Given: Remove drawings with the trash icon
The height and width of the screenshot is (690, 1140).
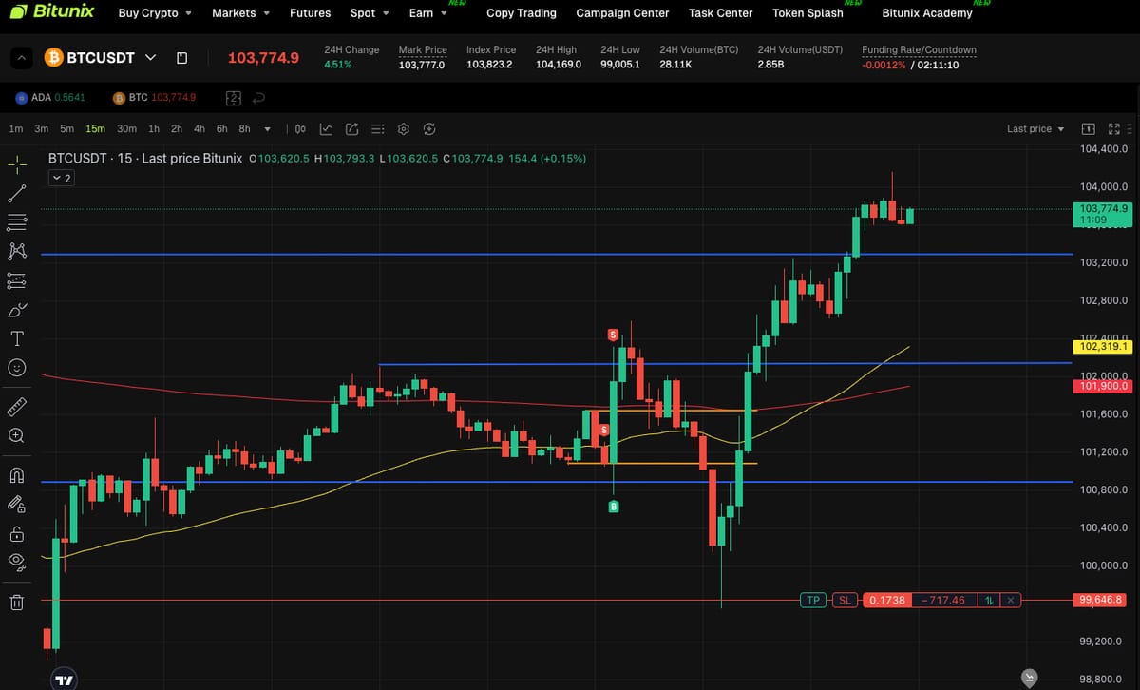Looking at the screenshot, I should pyautogui.click(x=17, y=602).
